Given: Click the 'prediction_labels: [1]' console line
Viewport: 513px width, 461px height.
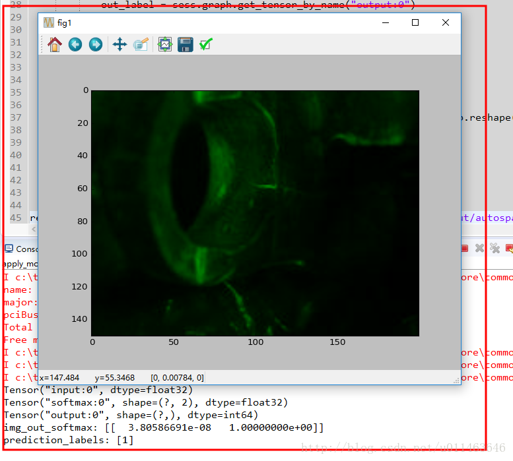Looking at the screenshot, I should (69, 440).
